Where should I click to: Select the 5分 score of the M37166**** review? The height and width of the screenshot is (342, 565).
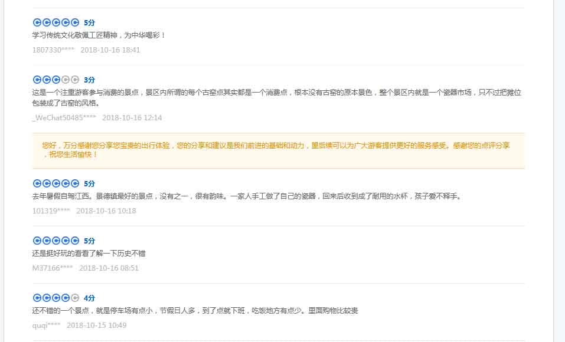coord(89,241)
